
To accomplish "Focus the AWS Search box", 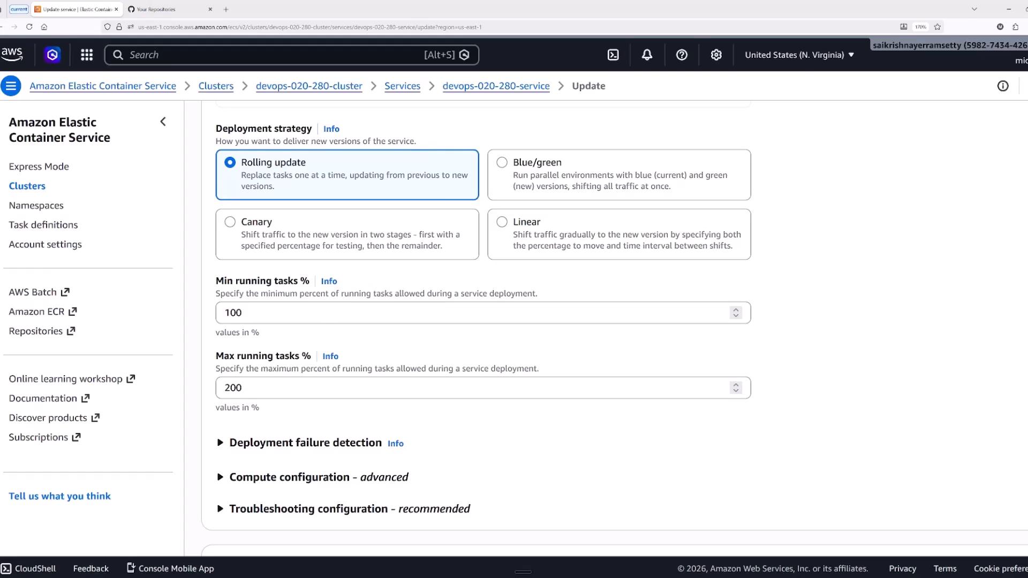I will coord(292,55).
